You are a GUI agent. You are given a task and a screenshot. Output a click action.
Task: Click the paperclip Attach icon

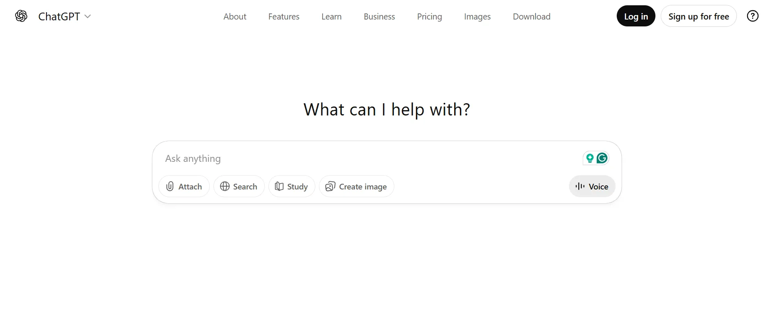pos(170,187)
